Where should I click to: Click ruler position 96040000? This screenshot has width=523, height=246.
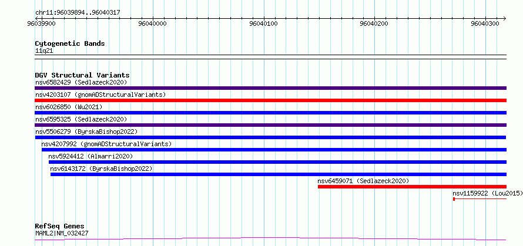point(152,24)
